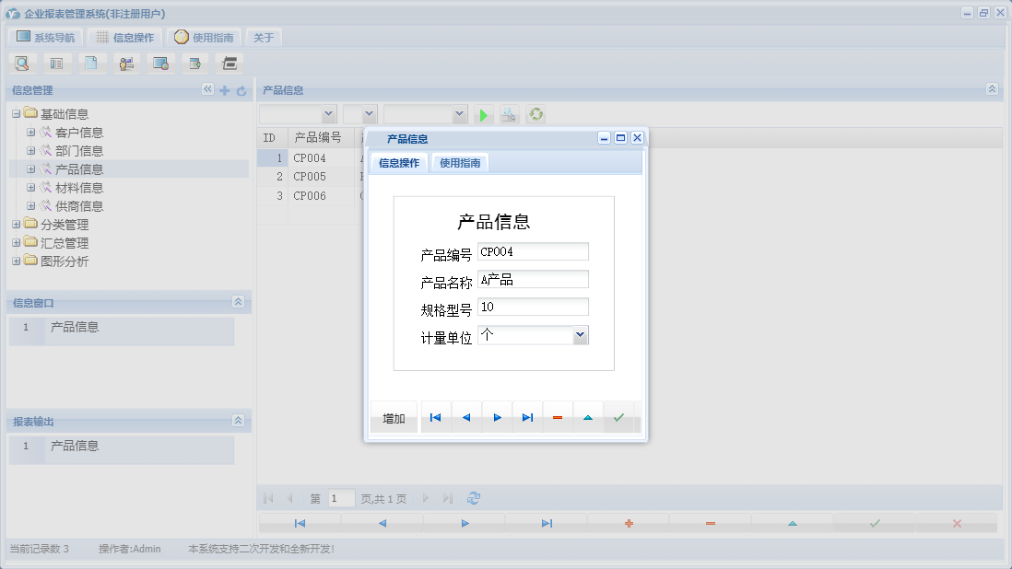Screen dimensions: 1012x569
Task: Click the refresh icon beside the run arrow
Action: (535, 114)
